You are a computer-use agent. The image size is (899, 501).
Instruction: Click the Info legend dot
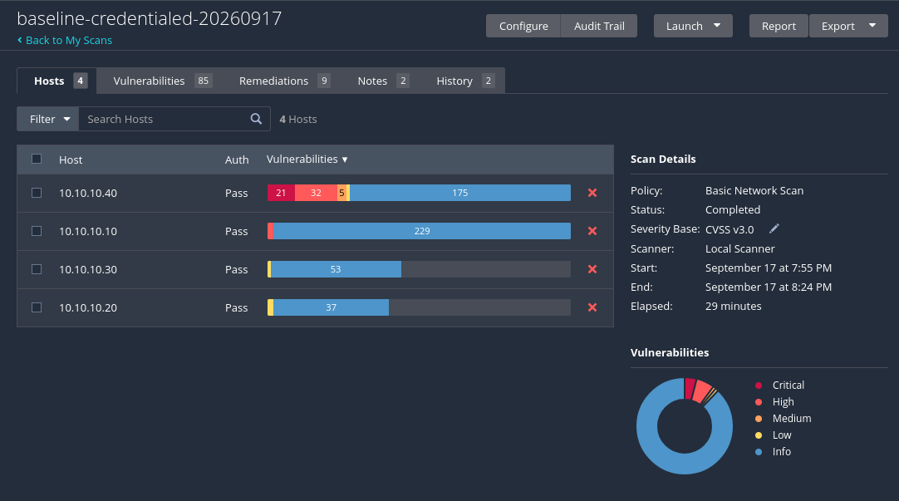point(759,452)
